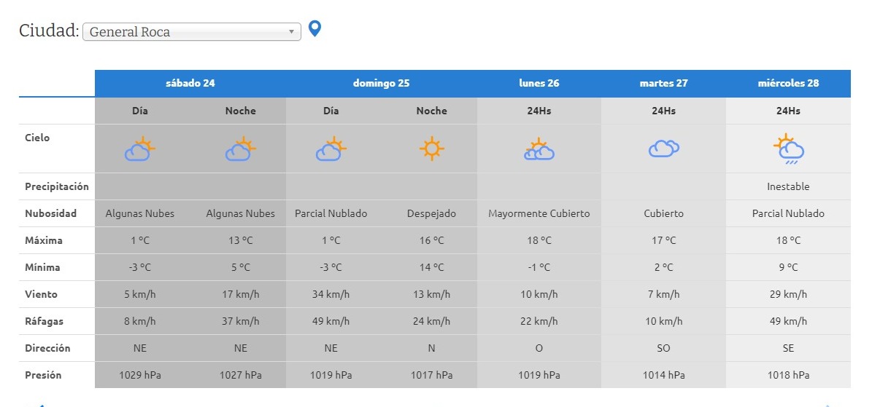The width and height of the screenshot is (872, 407).
Task: Select the domingo 25 column header
Action: tap(381, 83)
